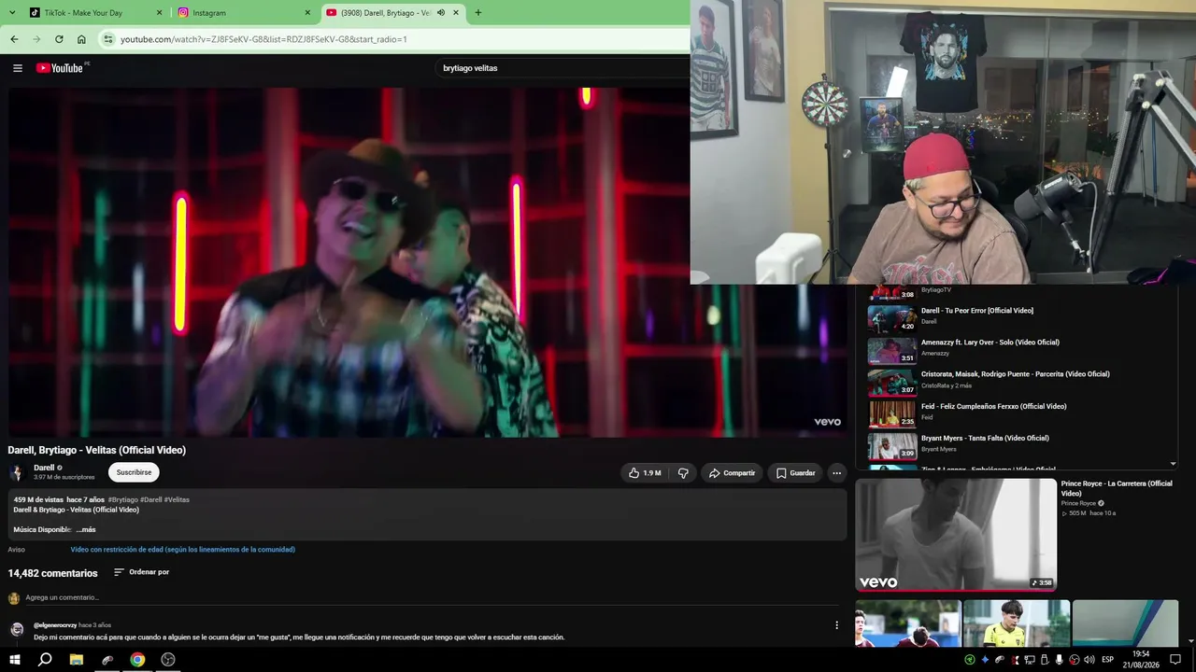This screenshot has height=672, width=1196.
Task: Focus the YouTube search box
Action: tap(561, 68)
